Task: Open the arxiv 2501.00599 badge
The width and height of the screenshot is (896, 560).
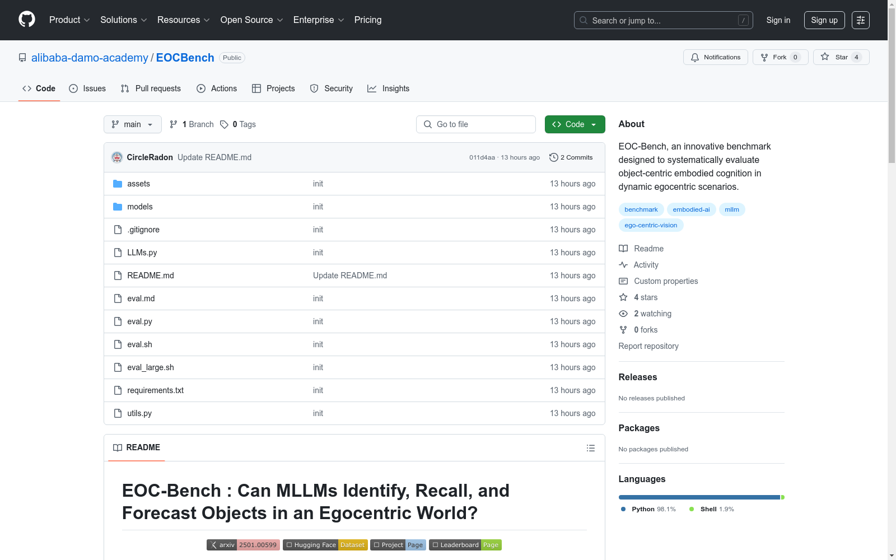Action: pyautogui.click(x=243, y=545)
